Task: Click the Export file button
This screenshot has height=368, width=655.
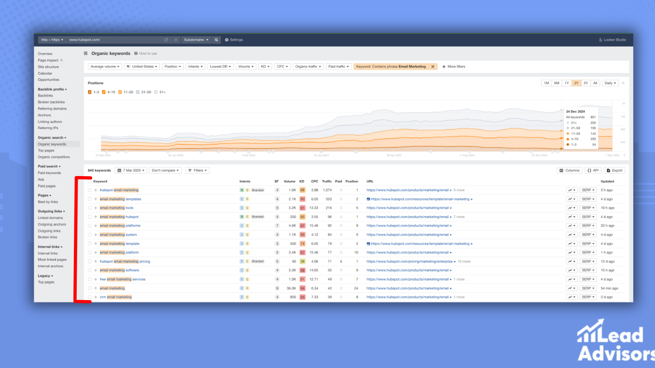Action: [x=614, y=170]
